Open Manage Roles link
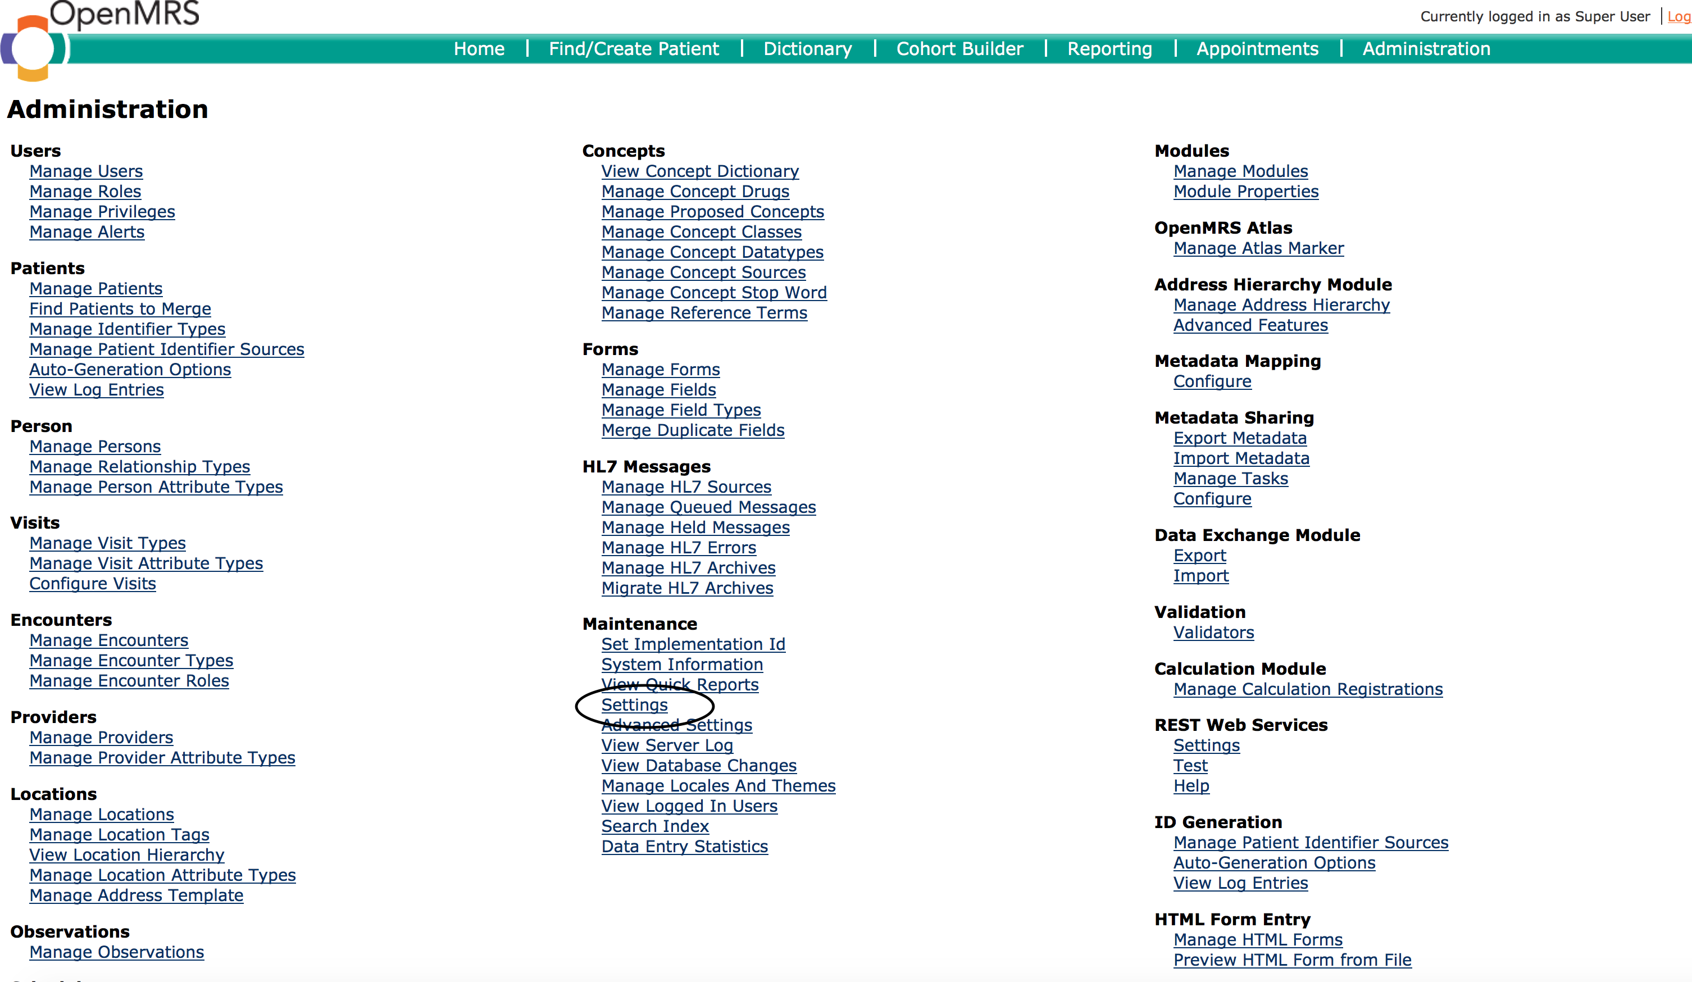This screenshot has height=982, width=1692. (85, 192)
